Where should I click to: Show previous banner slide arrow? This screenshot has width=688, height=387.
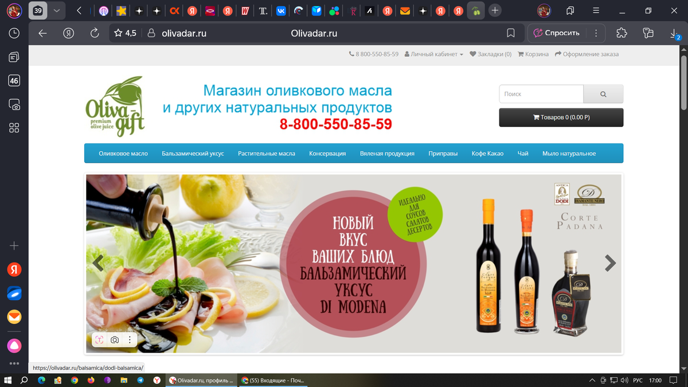tap(98, 263)
